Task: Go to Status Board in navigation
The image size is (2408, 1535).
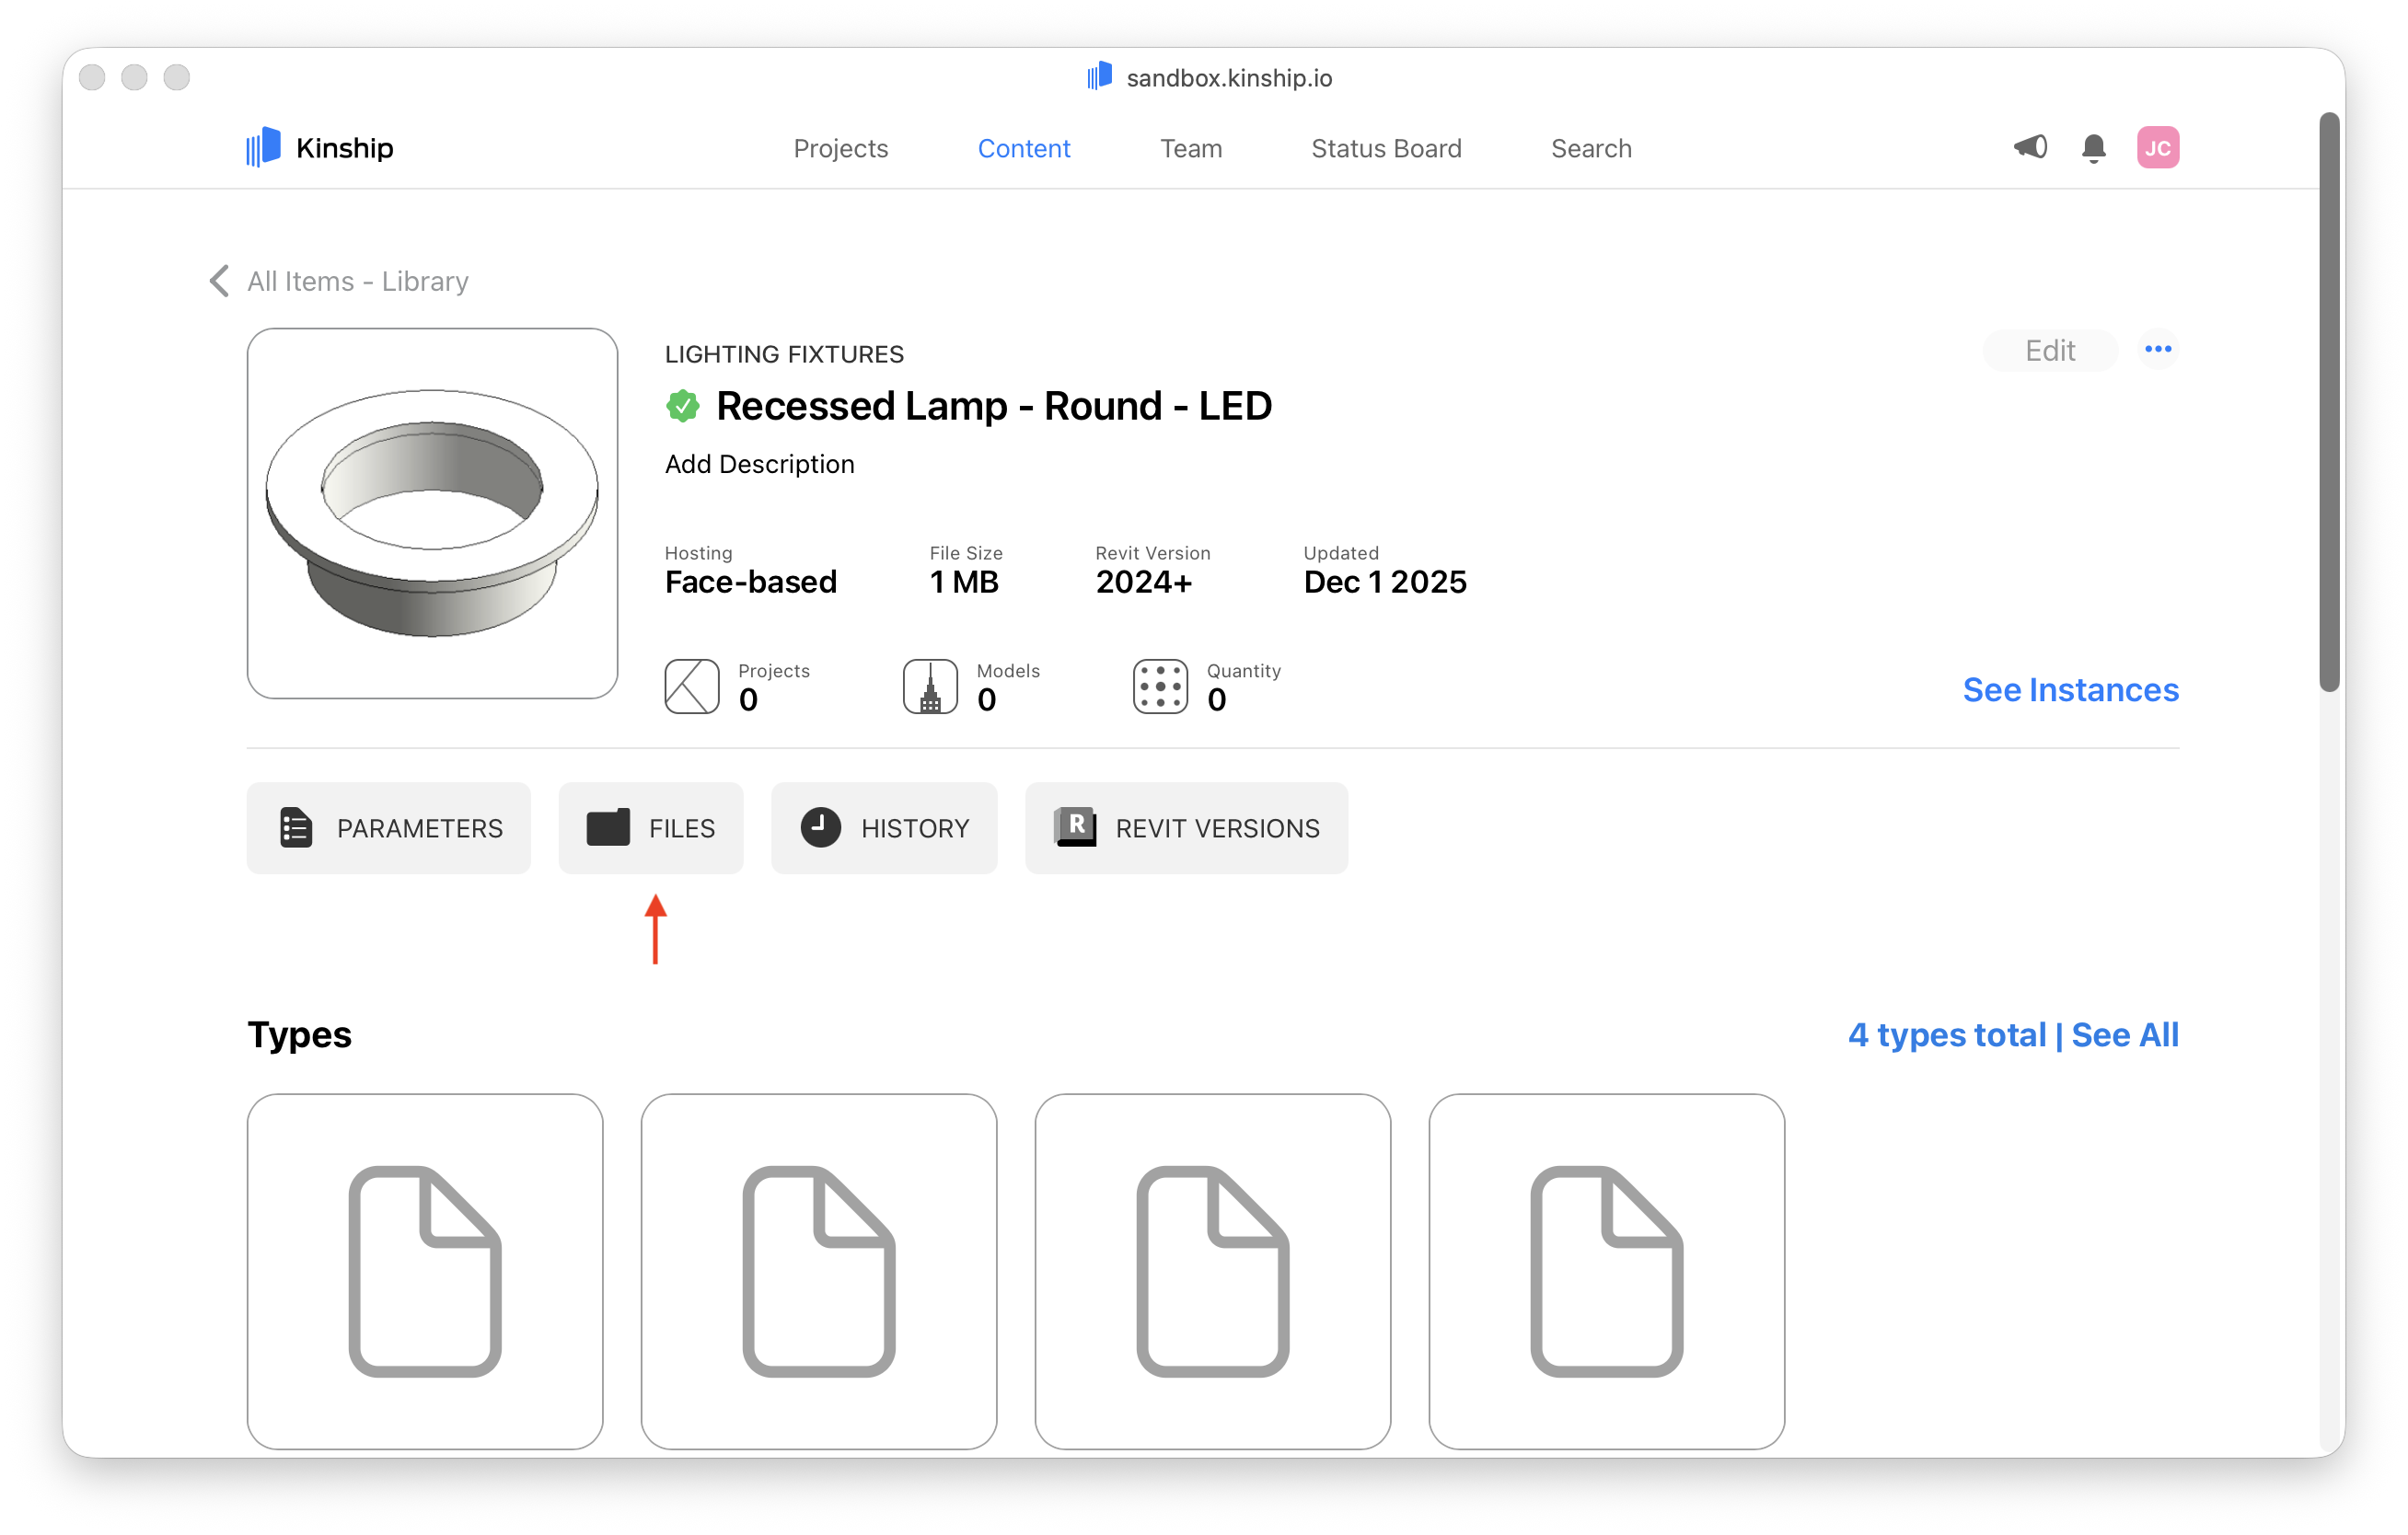Action: click(1386, 149)
